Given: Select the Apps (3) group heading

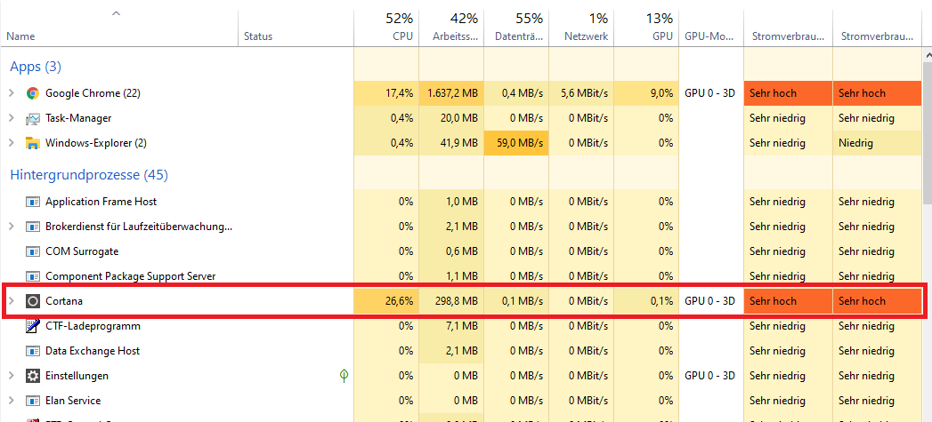Looking at the screenshot, I should [x=36, y=67].
